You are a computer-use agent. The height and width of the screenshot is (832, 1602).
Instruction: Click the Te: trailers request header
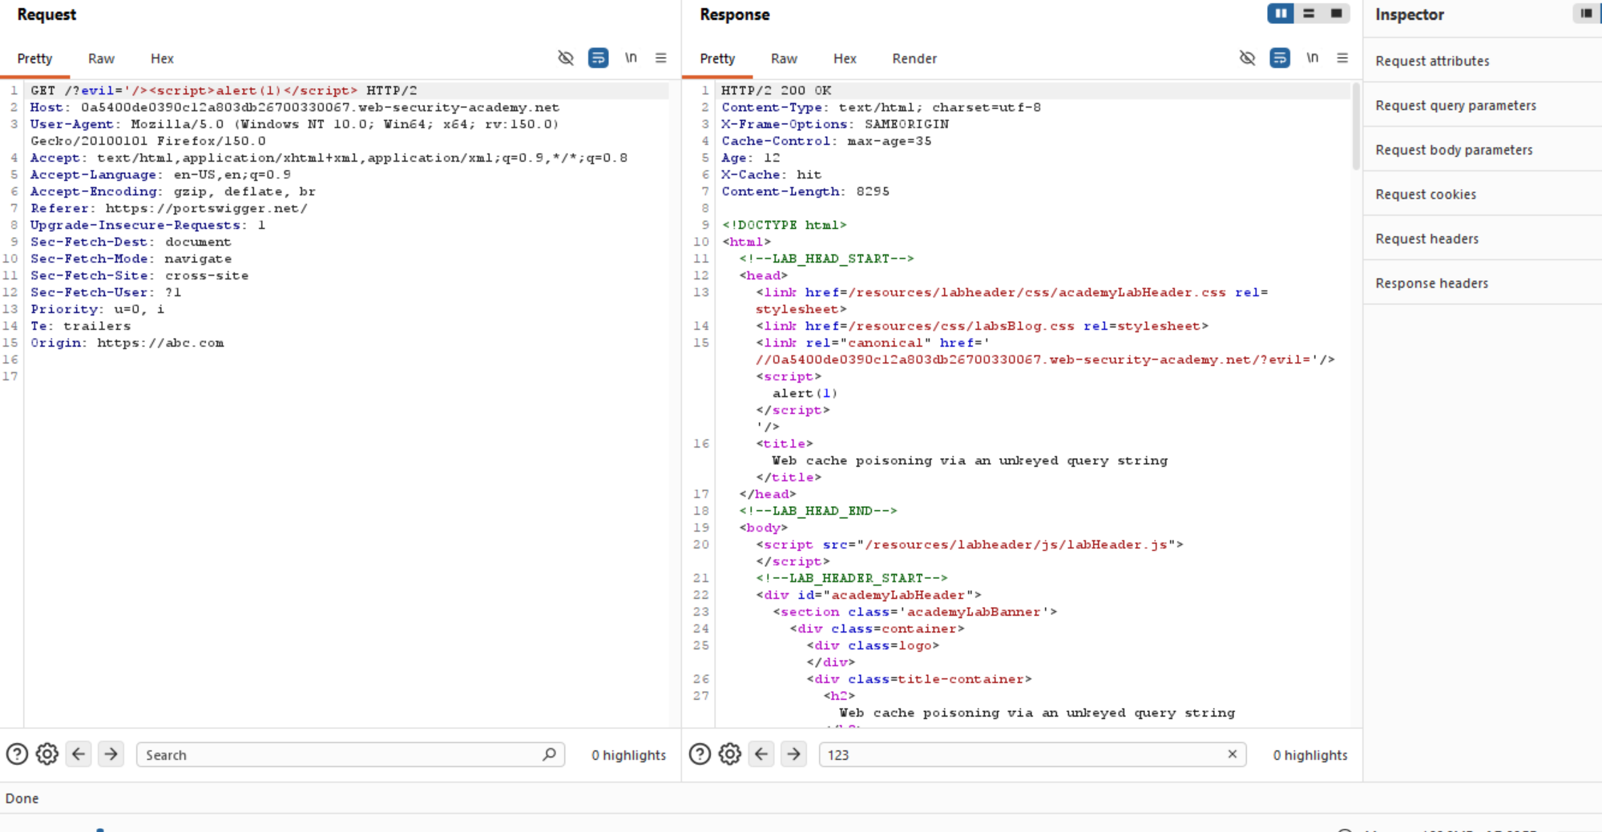(80, 326)
